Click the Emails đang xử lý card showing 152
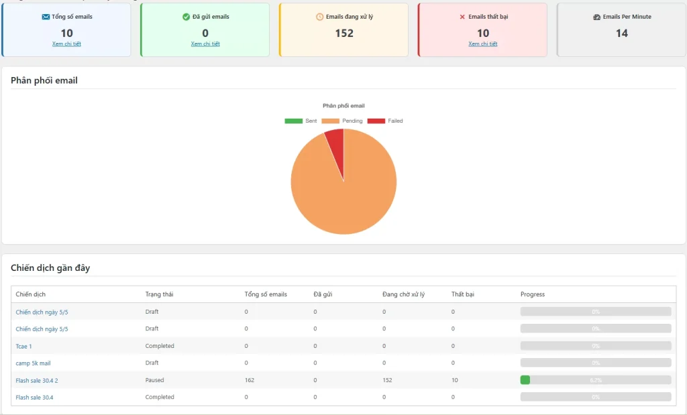The image size is (687, 415). 343,30
